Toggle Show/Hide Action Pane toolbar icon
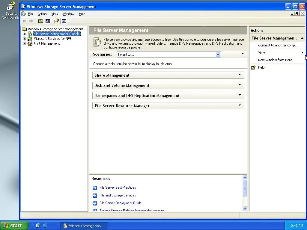Viewport: 307px width, 230px height. (x=64, y=21)
